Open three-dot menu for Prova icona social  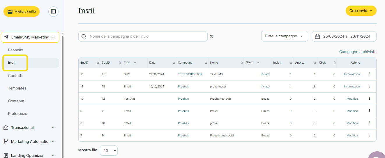pyautogui.click(x=369, y=135)
